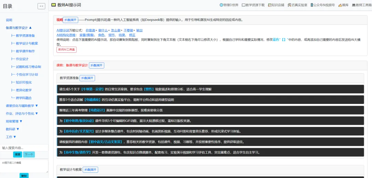Select 教学课件制作 in the sidebar tree
The width and height of the screenshot is (372, 178).
tap(23, 51)
